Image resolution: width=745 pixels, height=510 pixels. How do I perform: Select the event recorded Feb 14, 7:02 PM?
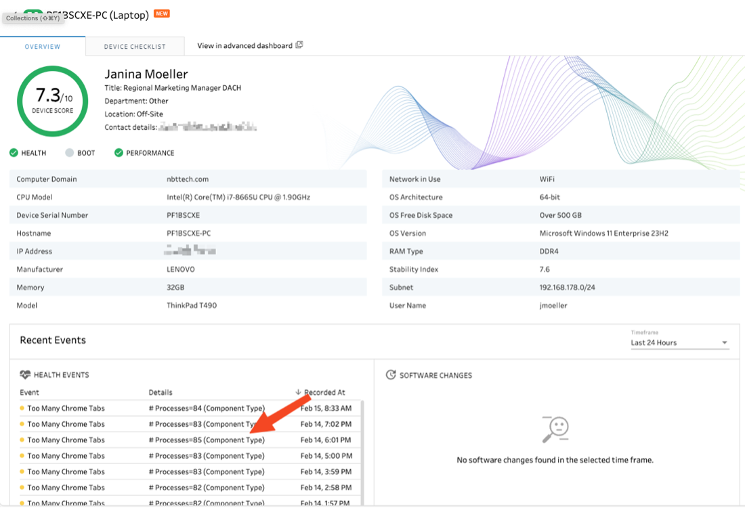[x=190, y=424]
